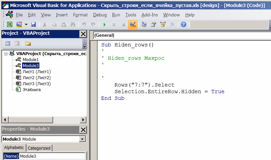Click the Reset stop icon
Screen dimensions: 271x160
123,25
